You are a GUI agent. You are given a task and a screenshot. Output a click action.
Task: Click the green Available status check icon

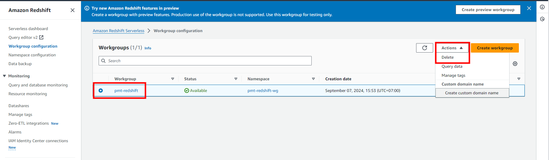click(x=187, y=91)
